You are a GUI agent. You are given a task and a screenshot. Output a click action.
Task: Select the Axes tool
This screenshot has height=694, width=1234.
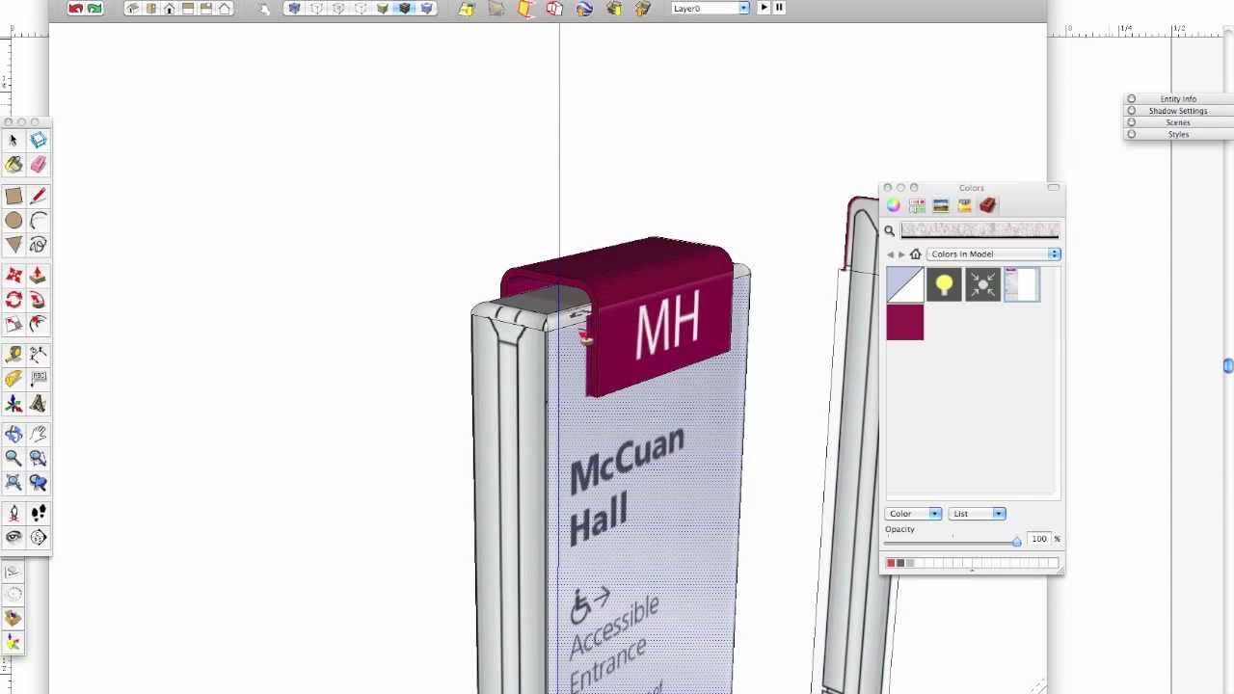(13, 404)
